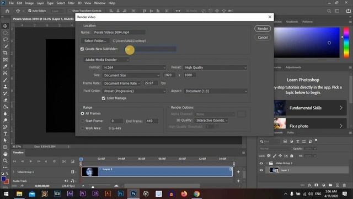Click the Render button
This screenshot has width=353, height=199.
pyautogui.click(x=263, y=29)
